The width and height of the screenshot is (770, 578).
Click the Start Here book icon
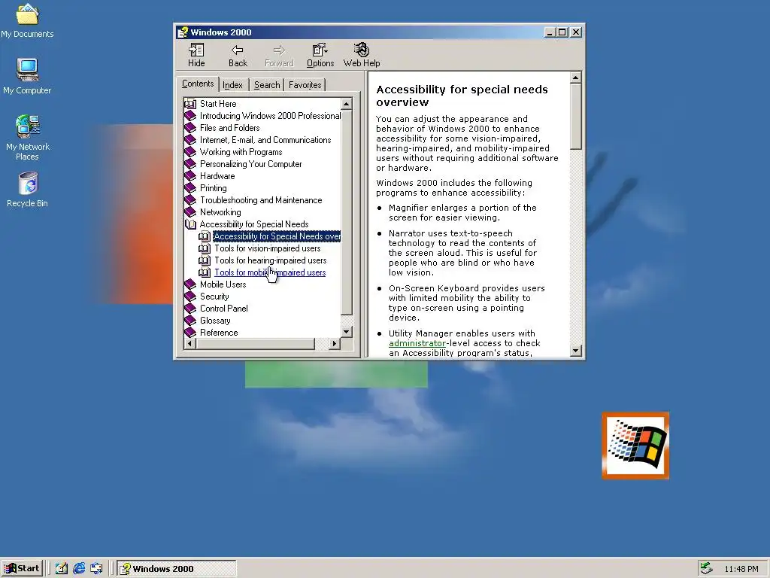click(190, 104)
